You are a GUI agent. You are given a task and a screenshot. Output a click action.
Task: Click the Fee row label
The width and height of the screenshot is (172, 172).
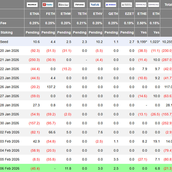click(3, 23)
